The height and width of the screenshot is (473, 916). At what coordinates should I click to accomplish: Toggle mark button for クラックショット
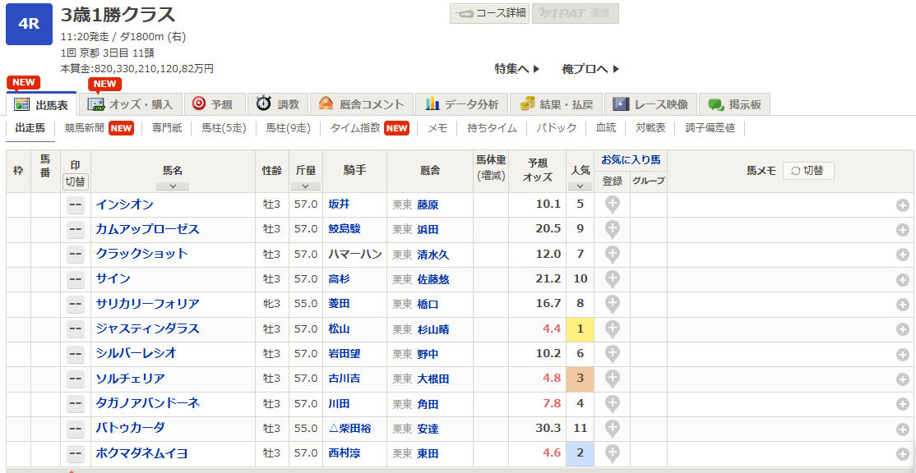[76, 255]
